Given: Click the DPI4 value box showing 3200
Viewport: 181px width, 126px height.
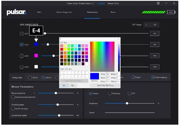Looking at the screenshot, I should click(x=154, y=67).
